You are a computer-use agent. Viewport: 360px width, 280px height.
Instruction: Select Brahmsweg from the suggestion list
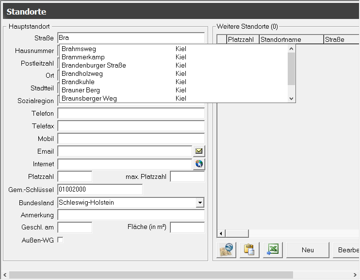79,49
